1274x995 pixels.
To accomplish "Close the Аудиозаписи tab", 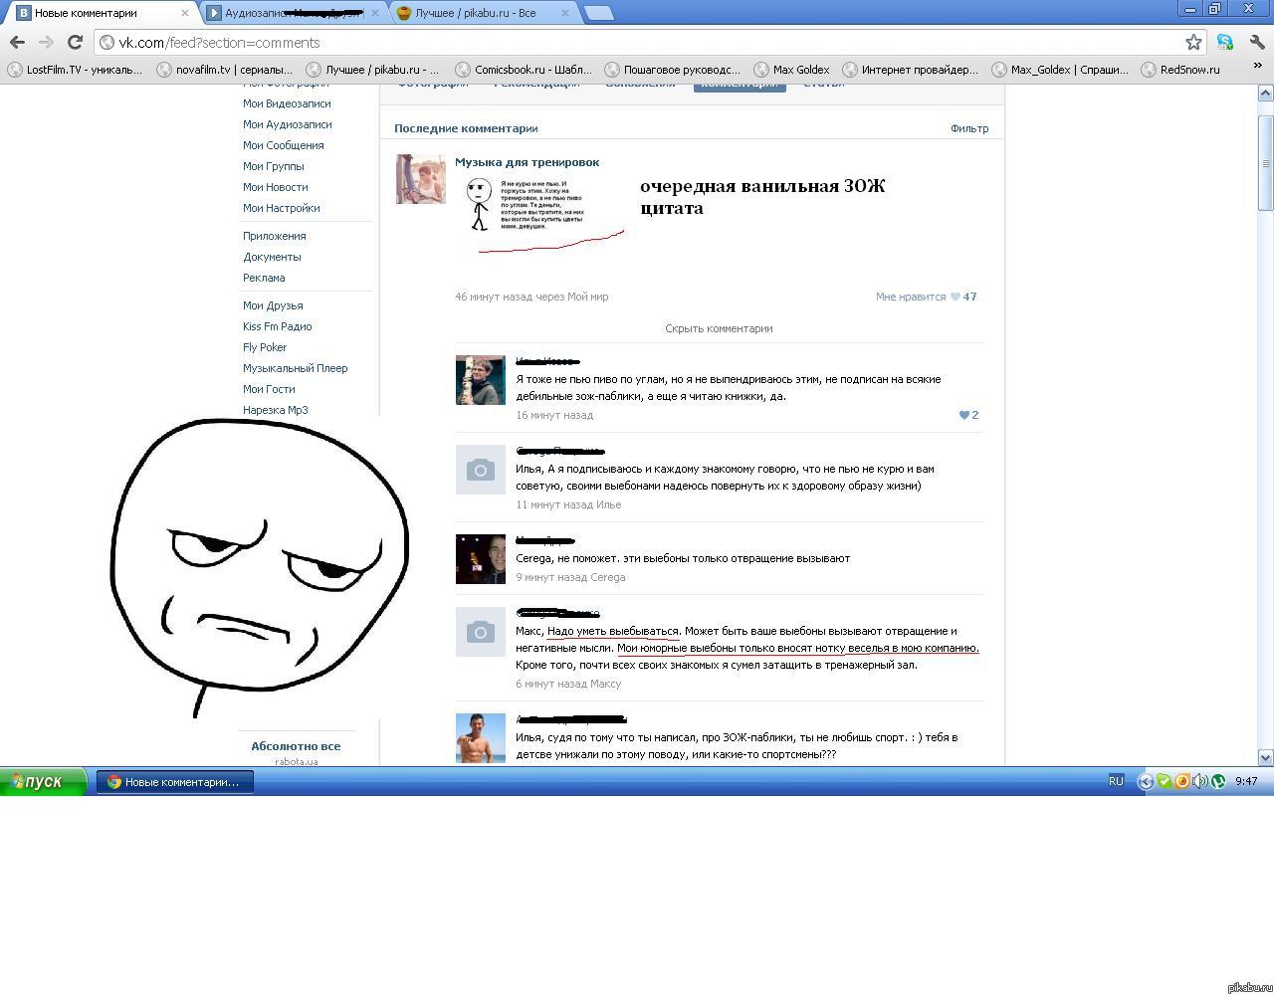I will 374,13.
